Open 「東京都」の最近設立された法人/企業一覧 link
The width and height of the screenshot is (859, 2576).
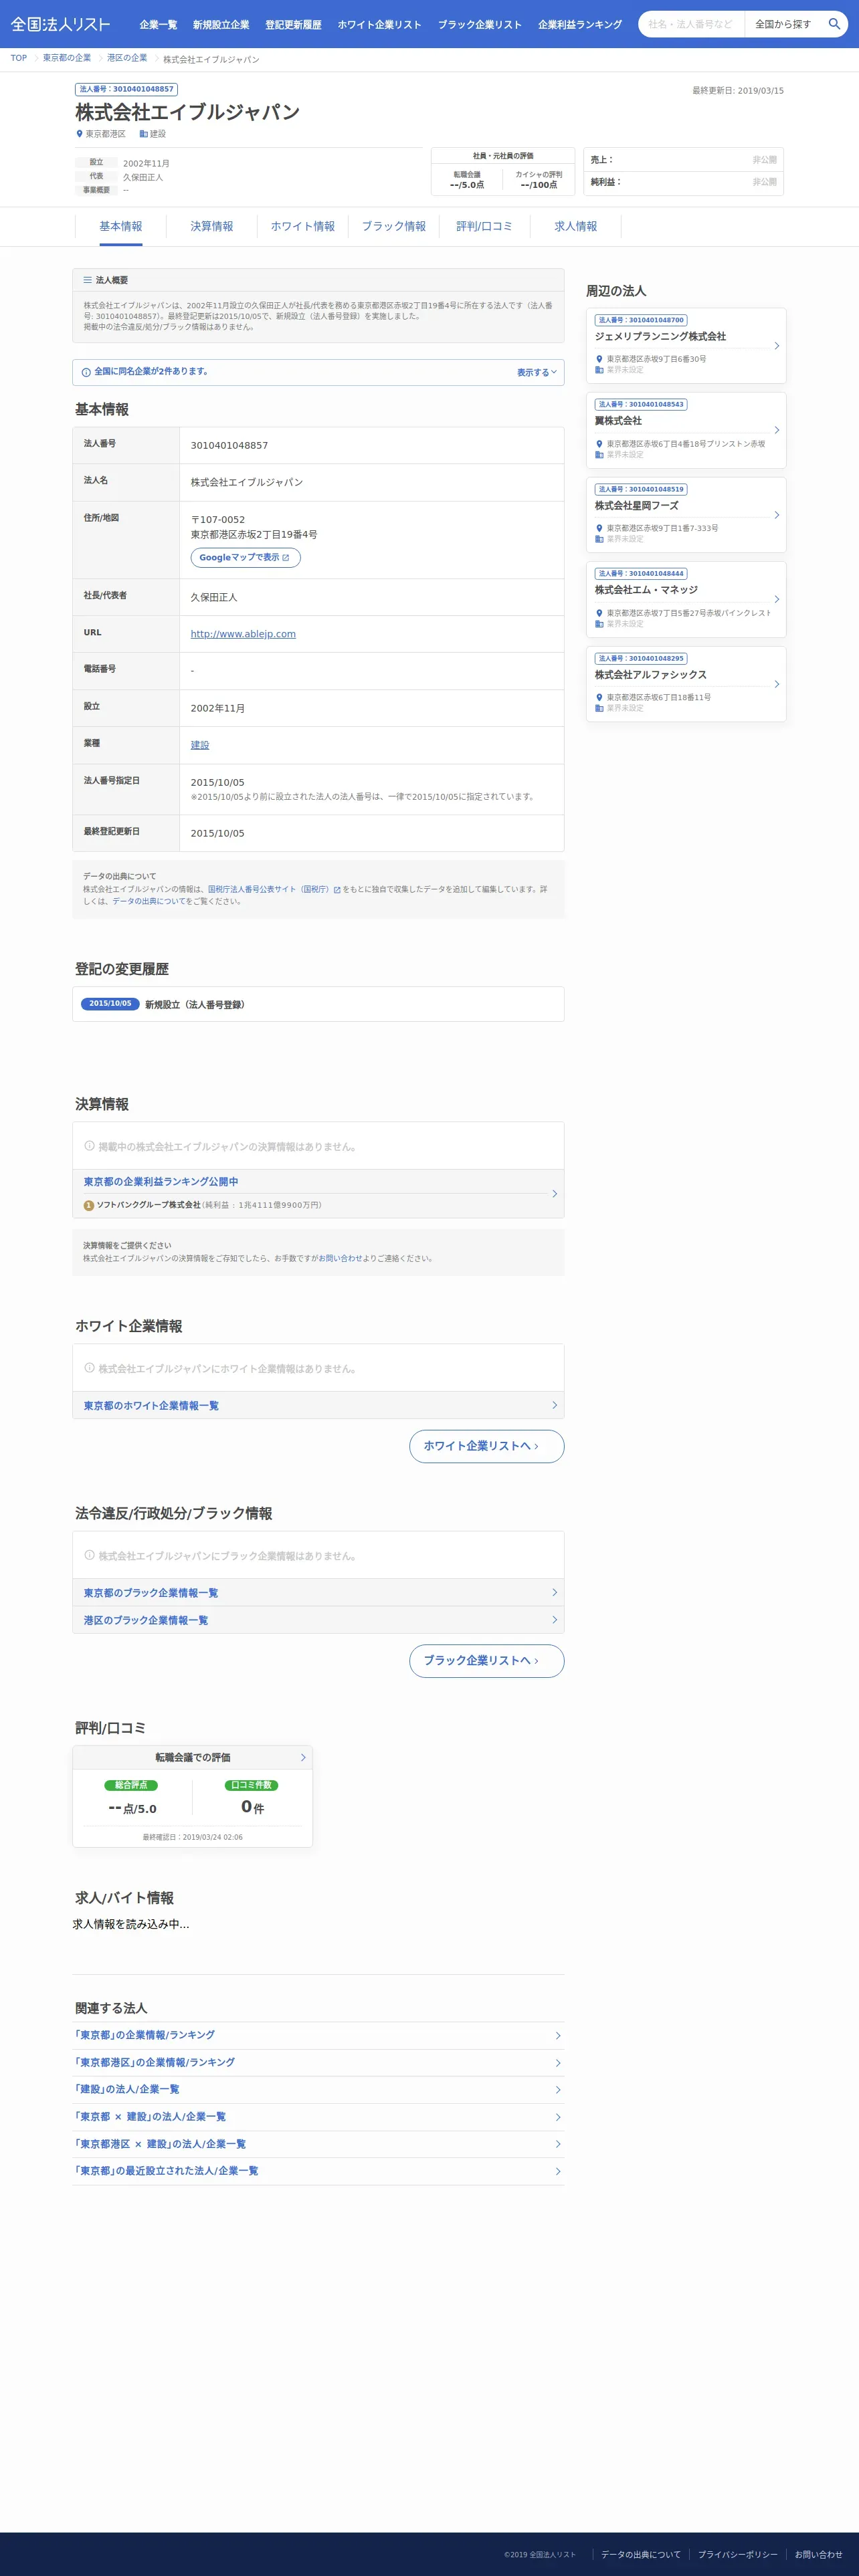point(318,2171)
